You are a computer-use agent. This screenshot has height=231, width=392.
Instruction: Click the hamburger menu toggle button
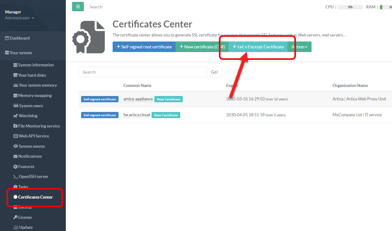78,7
